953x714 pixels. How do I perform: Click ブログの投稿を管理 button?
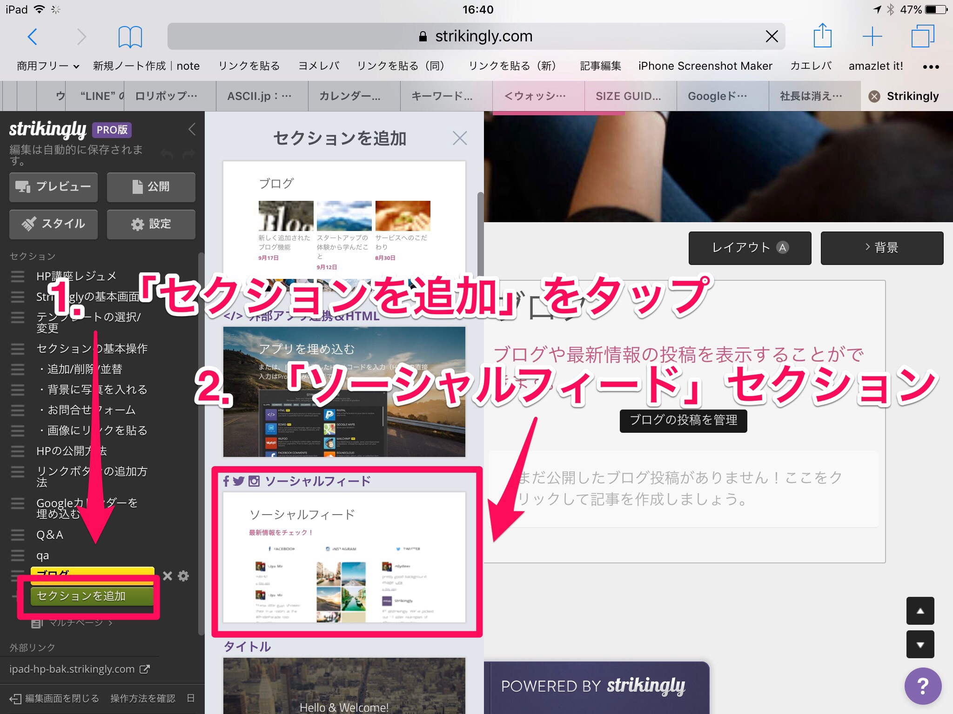point(683,421)
